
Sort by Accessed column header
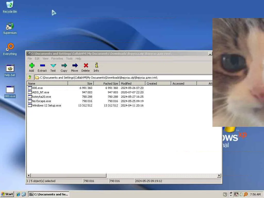(184, 83)
